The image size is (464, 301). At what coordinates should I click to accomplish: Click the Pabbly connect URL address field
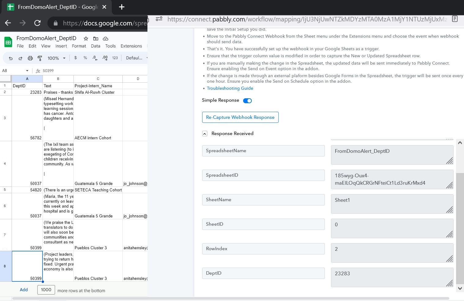[x=307, y=19]
